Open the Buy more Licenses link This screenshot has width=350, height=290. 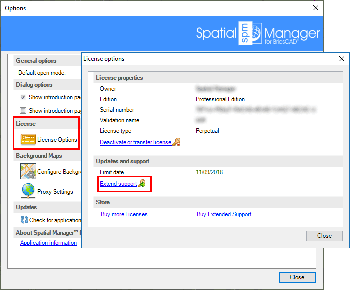[x=124, y=214]
